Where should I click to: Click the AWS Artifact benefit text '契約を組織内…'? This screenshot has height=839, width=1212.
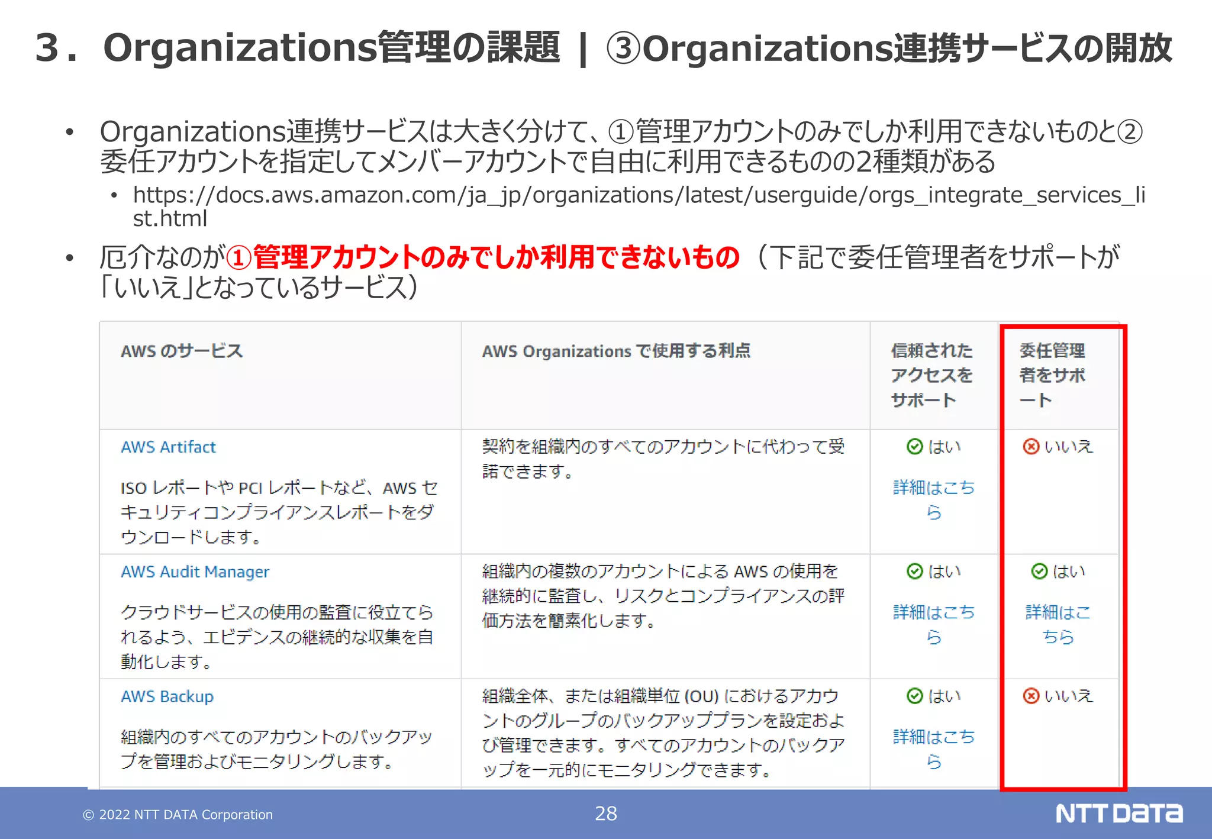pyautogui.click(x=663, y=459)
